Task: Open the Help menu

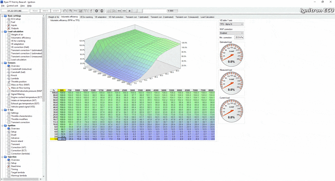Action: click(29, 6)
